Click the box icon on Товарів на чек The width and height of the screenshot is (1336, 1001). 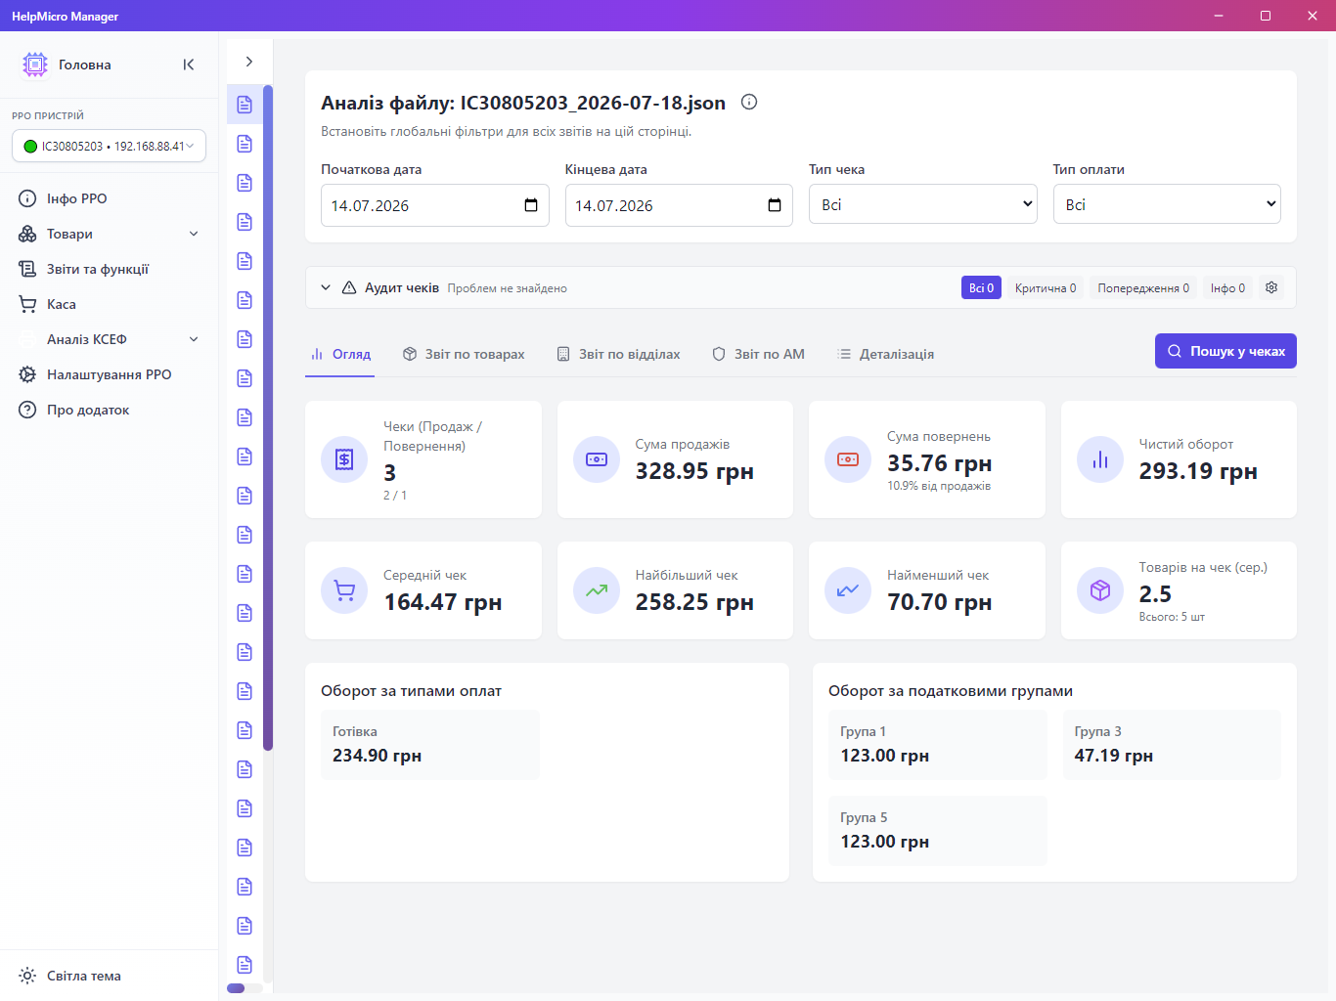point(1100,590)
